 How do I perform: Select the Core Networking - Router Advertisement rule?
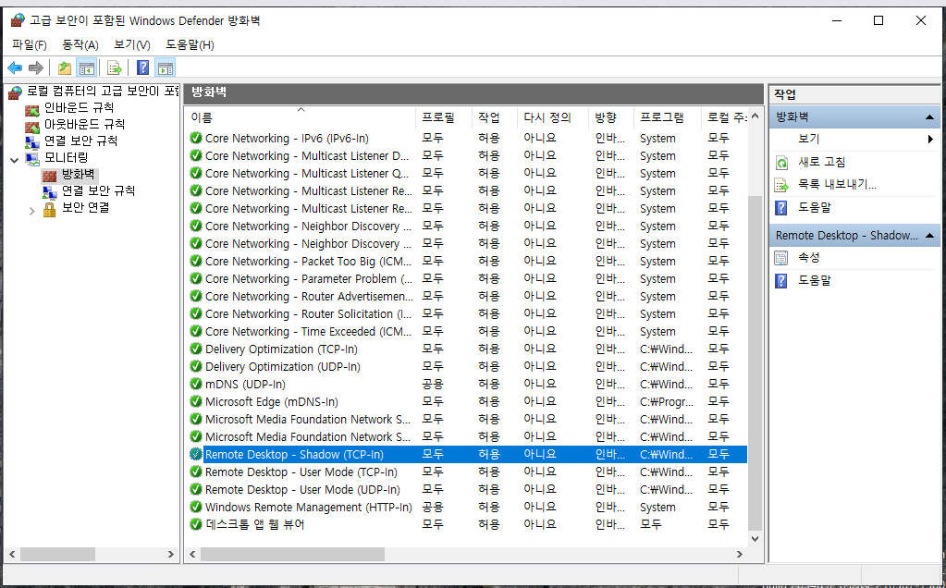click(x=309, y=297)
